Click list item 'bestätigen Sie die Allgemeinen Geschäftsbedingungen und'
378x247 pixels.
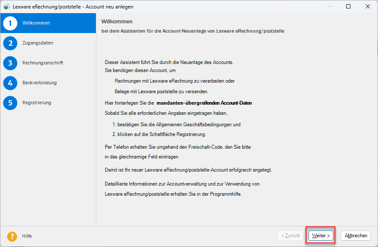point(179,125)
